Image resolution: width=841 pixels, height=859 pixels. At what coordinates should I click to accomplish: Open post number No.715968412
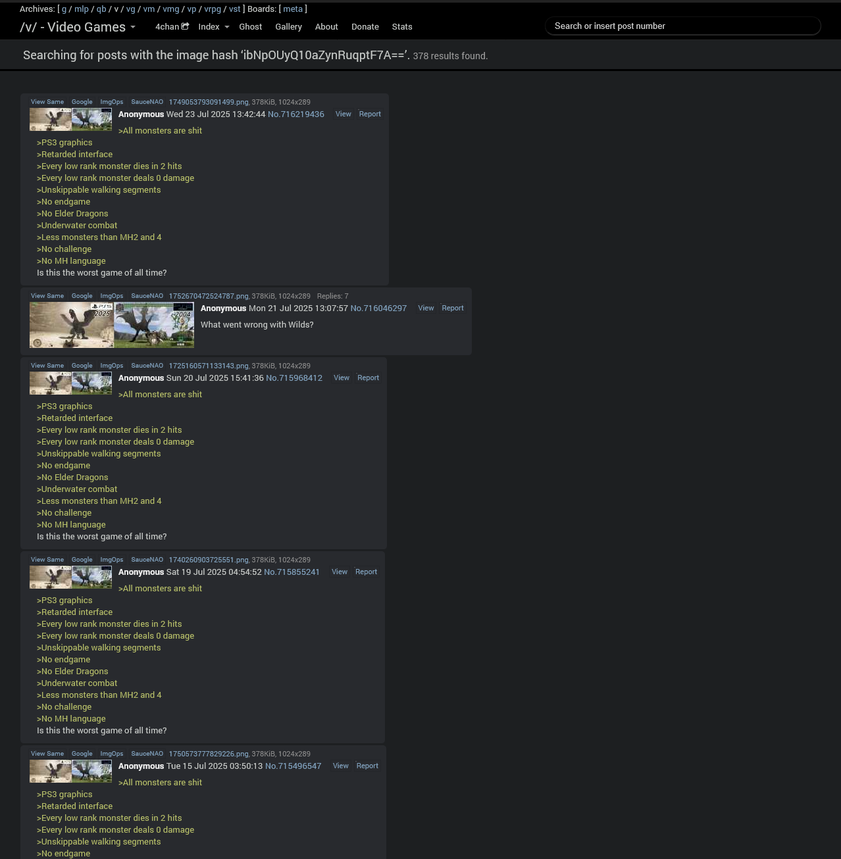tap(294, 378)
